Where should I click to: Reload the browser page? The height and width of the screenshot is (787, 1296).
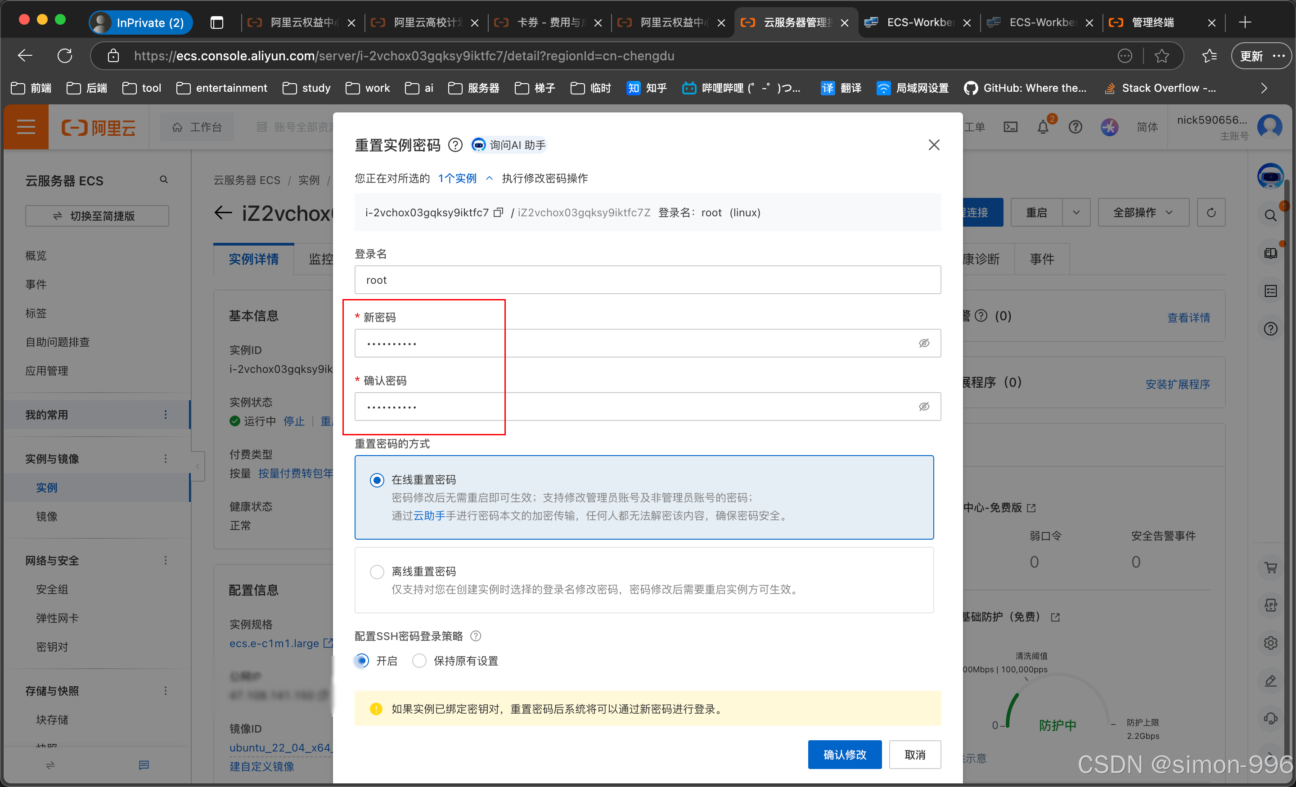point(65,56)
